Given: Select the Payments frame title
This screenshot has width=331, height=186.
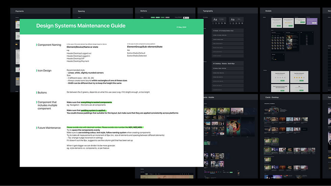Looking at the screenshot, I should [20, 11].
